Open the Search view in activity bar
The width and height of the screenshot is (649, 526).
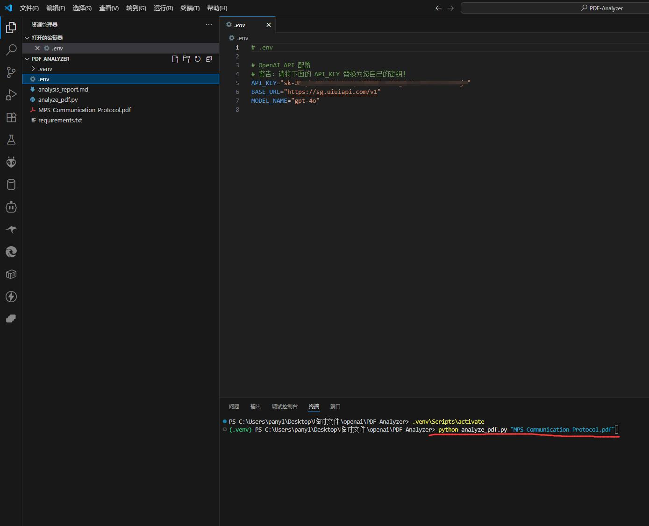point(11,50)
